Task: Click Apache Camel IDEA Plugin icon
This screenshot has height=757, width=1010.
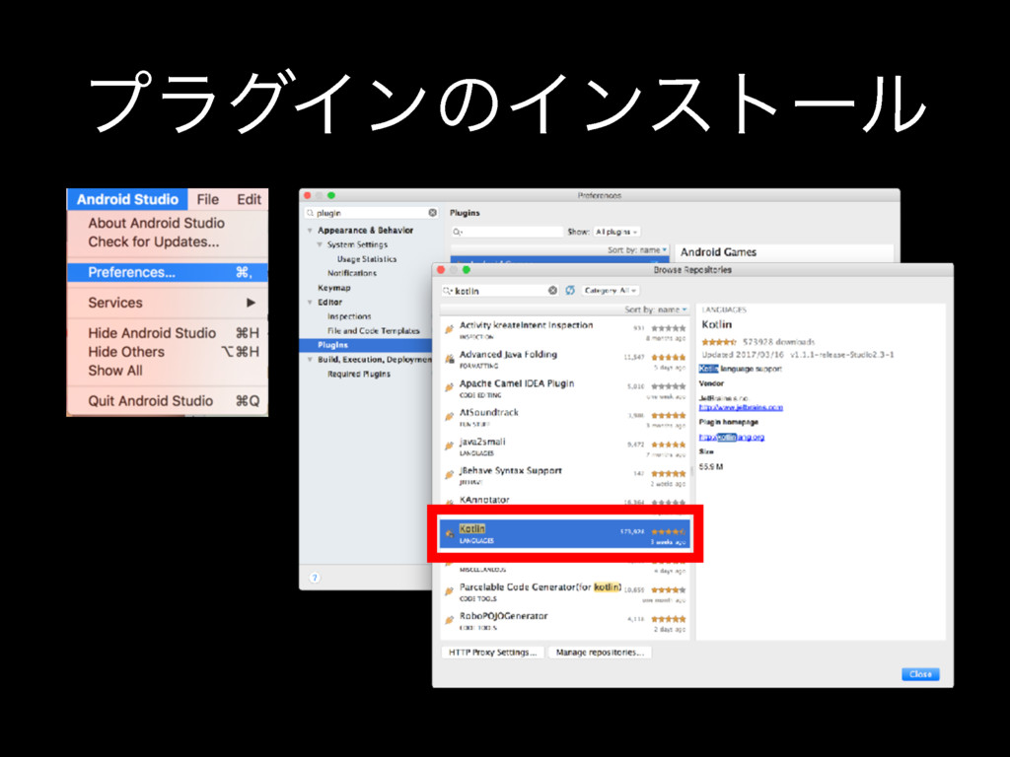Action: [x=450, y=387]
